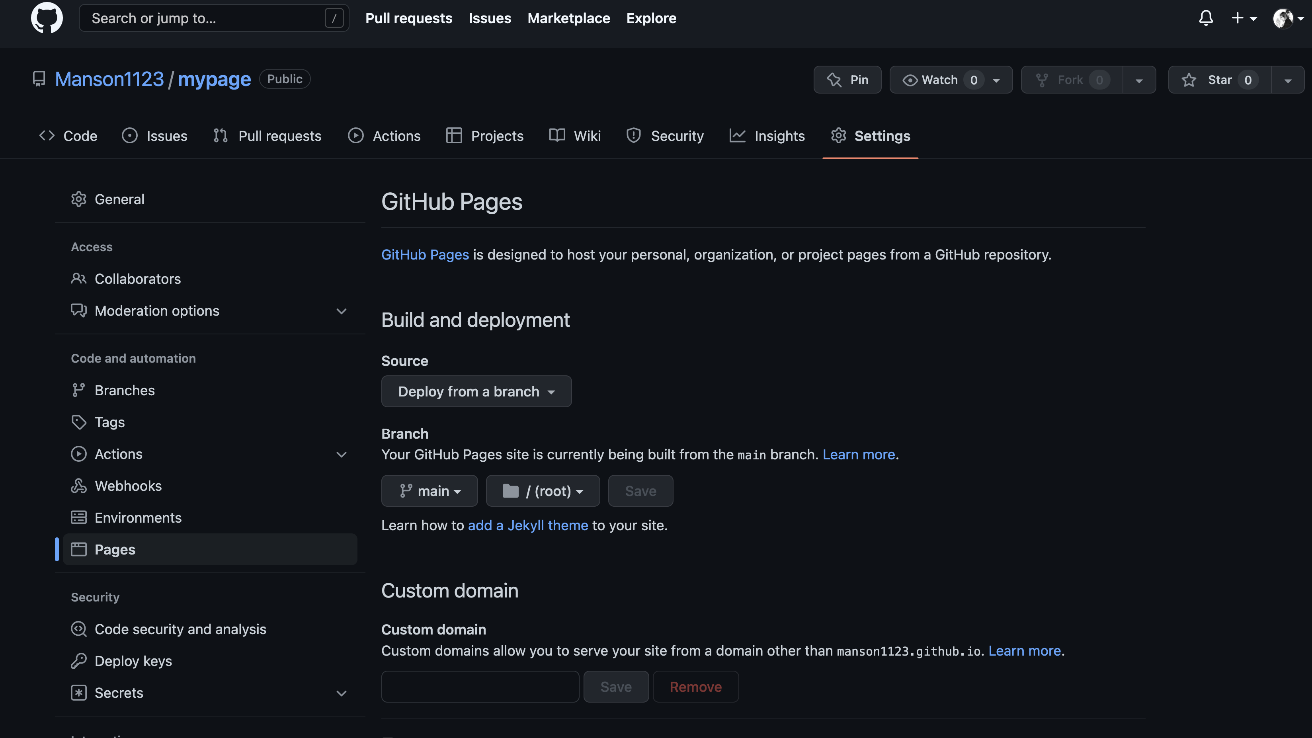Click the repository book icon
Image resolution: width=1312 pixels, height=738 pixels.
coord(39,79)
